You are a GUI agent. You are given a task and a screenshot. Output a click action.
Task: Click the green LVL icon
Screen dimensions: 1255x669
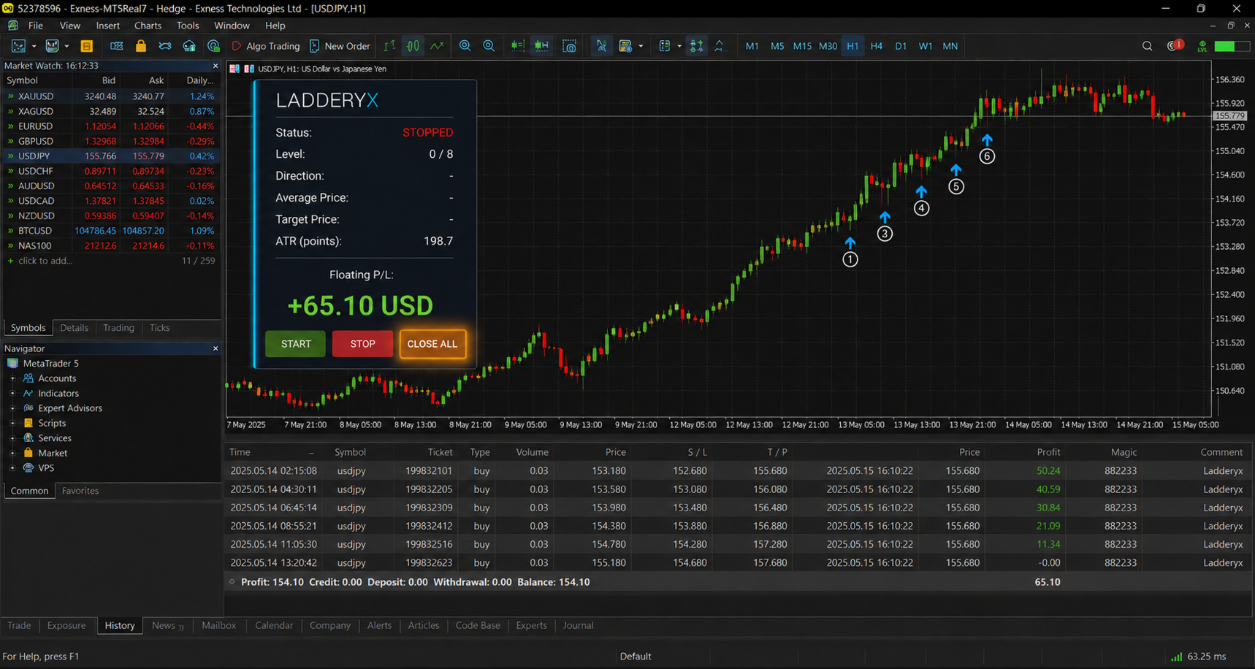pyautogui.click(x=1202, y=46)
